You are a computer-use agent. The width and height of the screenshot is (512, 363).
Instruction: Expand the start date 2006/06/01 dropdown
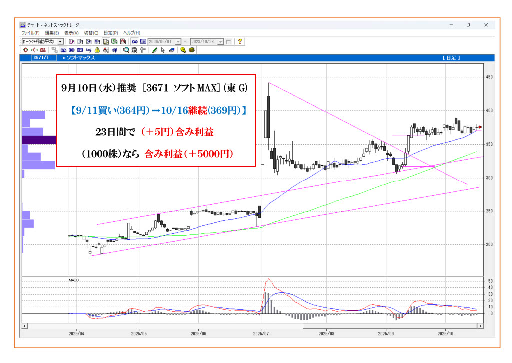[178, 42]
